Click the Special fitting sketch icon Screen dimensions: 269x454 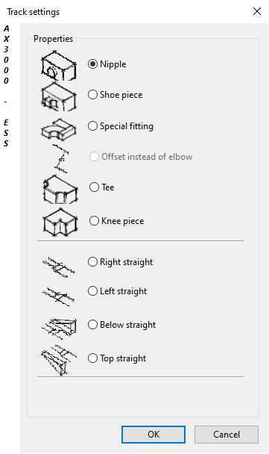59,129
